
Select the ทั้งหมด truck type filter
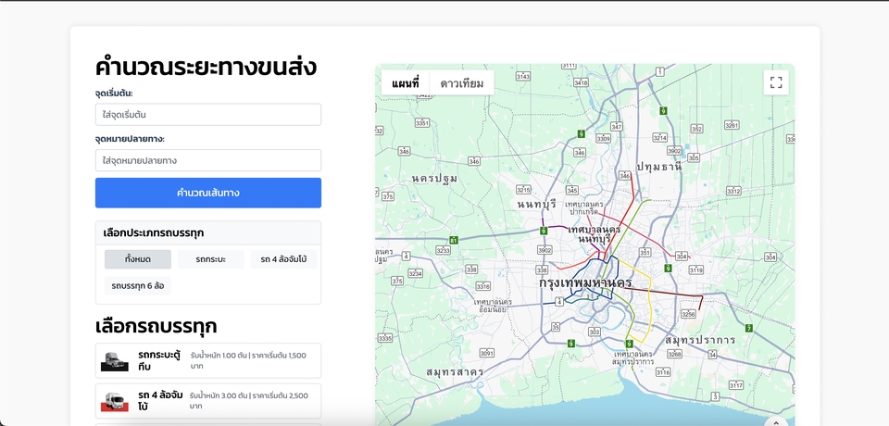138,259
